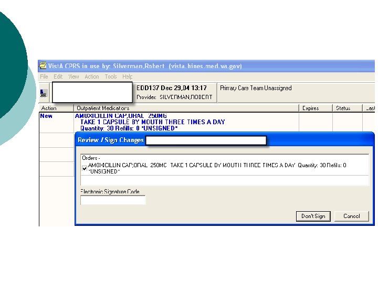The width and height of the screenshot is (378, 283).
Task: Click the patient chart icon beside the name box
Action: (44, 93)
